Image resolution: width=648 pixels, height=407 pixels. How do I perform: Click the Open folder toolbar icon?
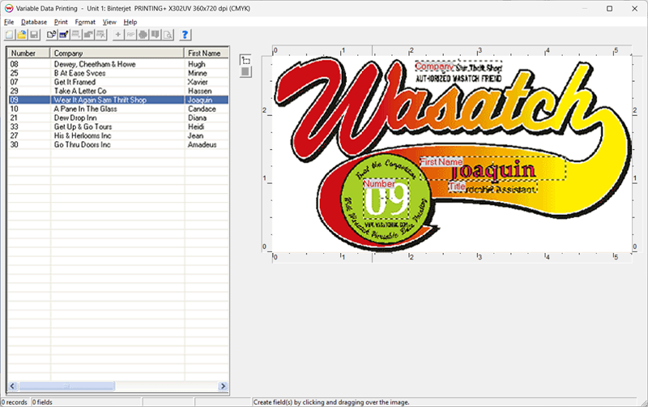(x=22, y=35)
